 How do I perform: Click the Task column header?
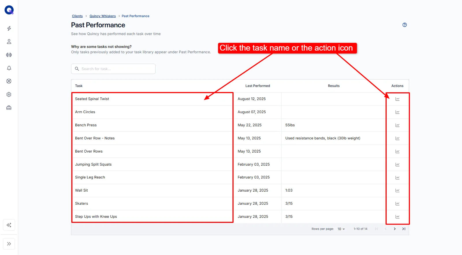point(79,86)
